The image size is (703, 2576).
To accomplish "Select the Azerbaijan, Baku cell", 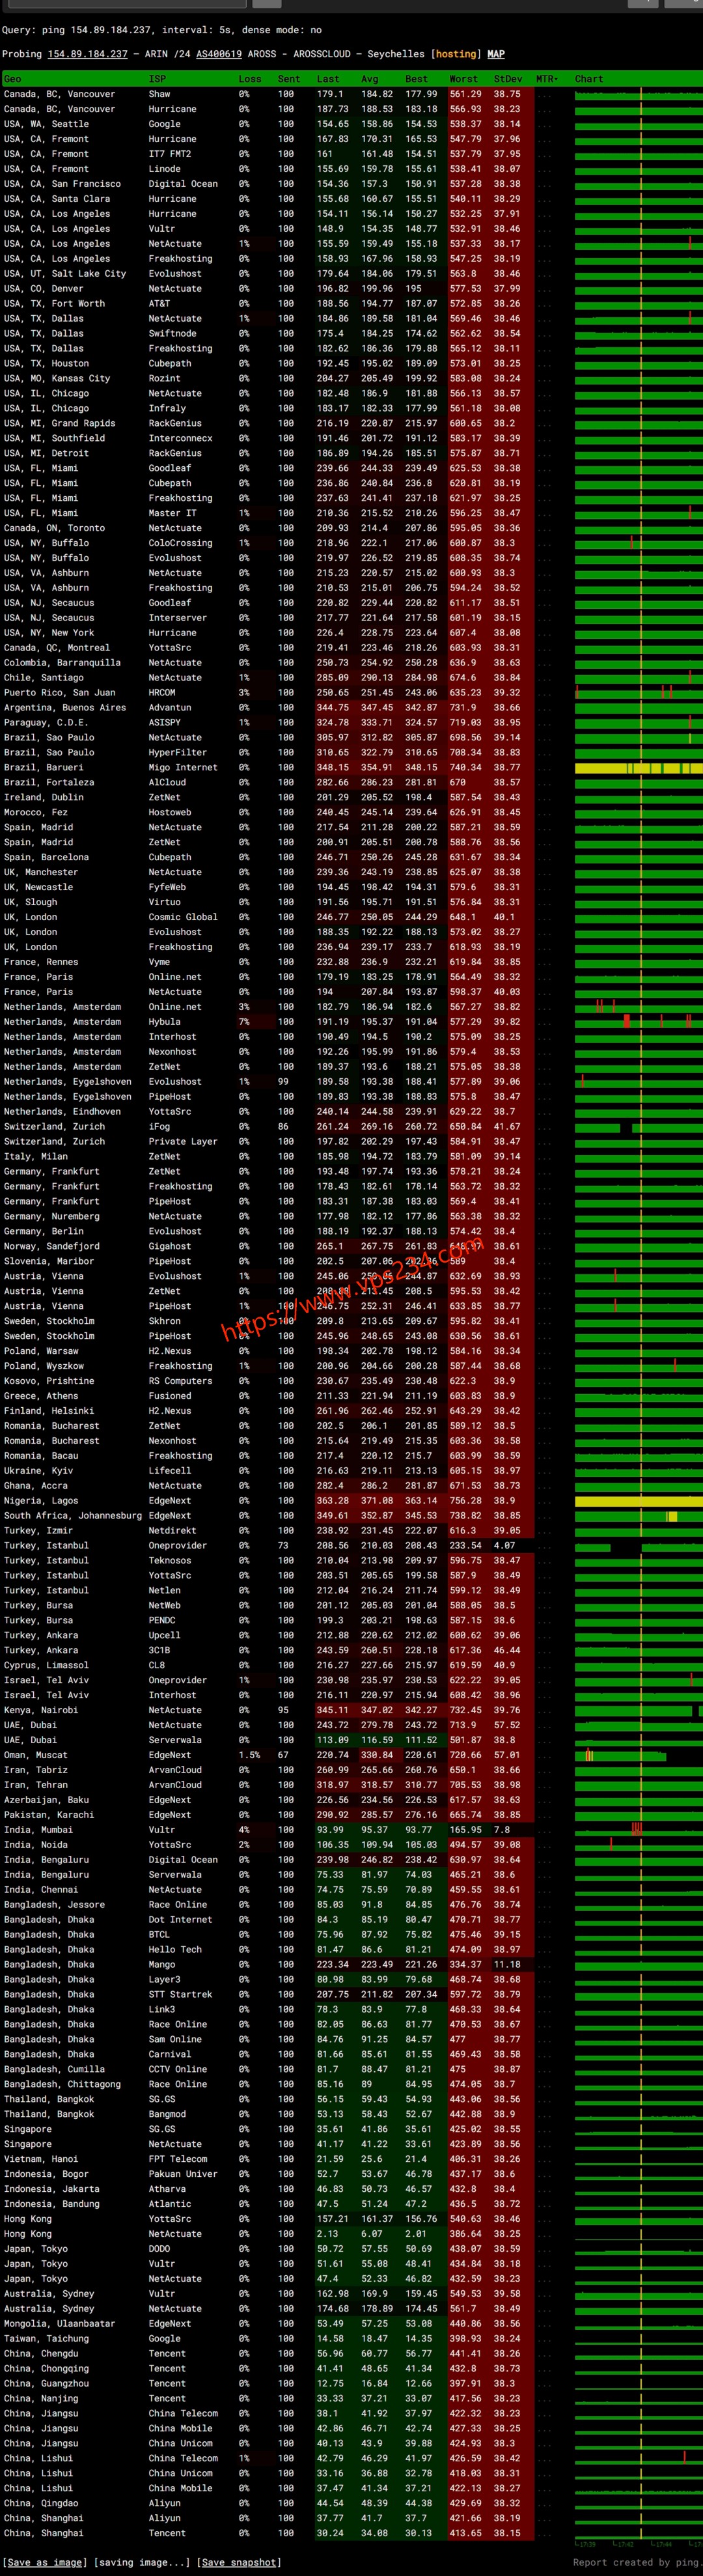I will click(46, 1800).
